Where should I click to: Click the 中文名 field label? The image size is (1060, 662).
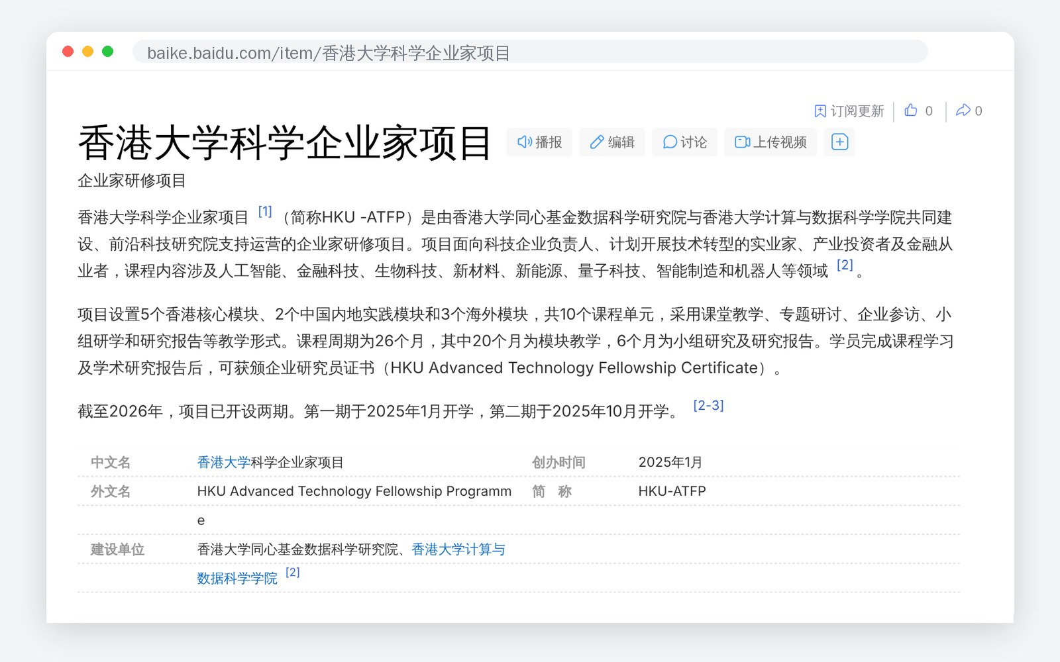pos(111,463)
